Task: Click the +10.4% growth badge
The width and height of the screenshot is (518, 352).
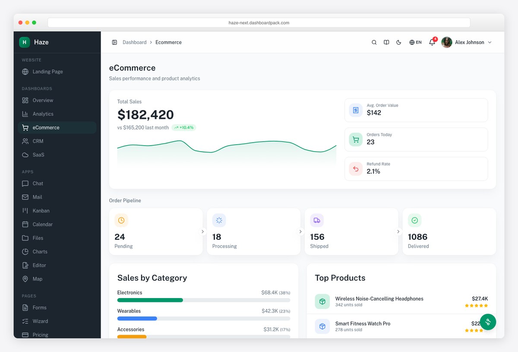Action: (x=184, y=127)
